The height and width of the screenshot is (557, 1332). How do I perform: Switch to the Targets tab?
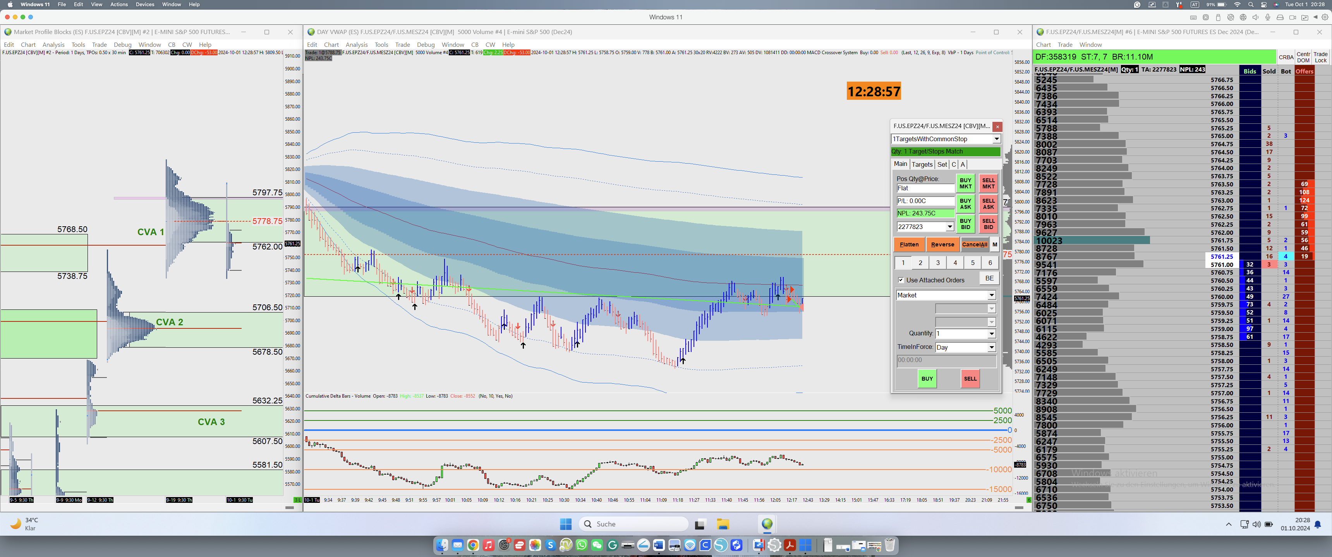pyautogui.click(x=922, y=164)
